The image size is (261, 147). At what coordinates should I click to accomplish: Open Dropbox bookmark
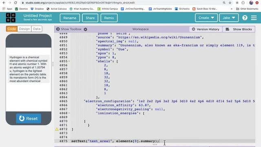tap(37, 9)
